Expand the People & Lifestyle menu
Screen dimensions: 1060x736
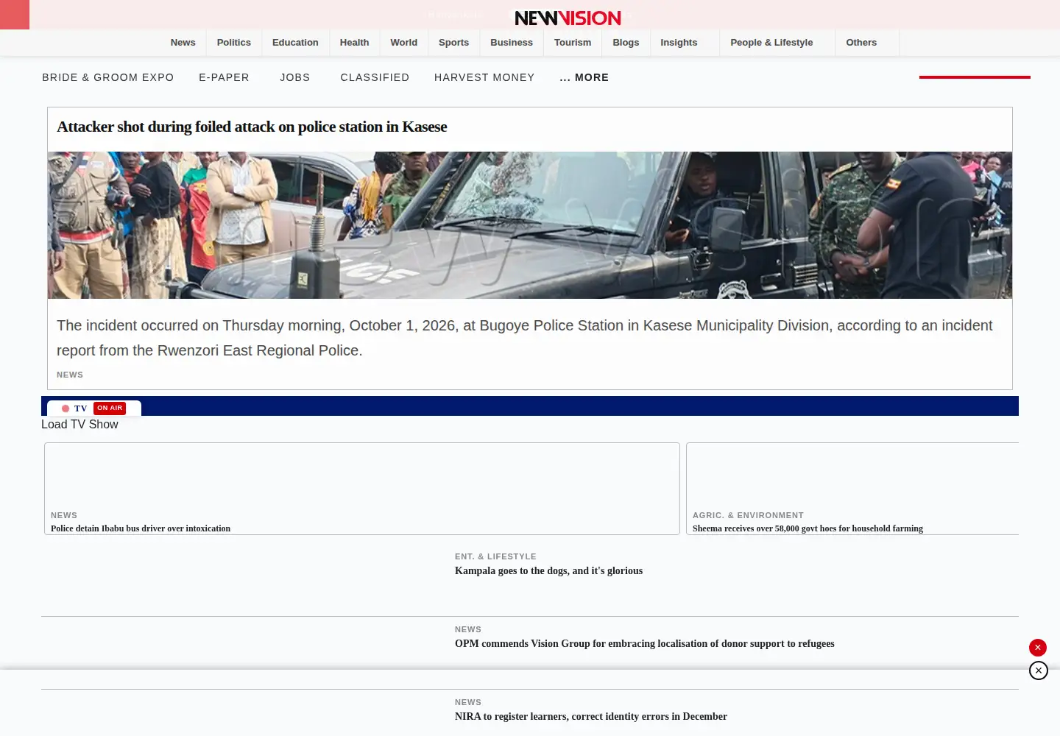[x=771, y=43]
